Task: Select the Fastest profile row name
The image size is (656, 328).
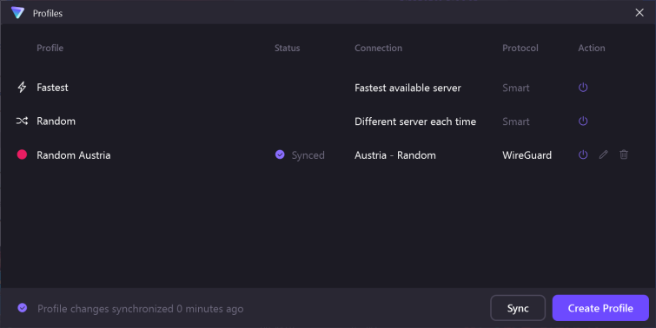Action: pos(52,88)
